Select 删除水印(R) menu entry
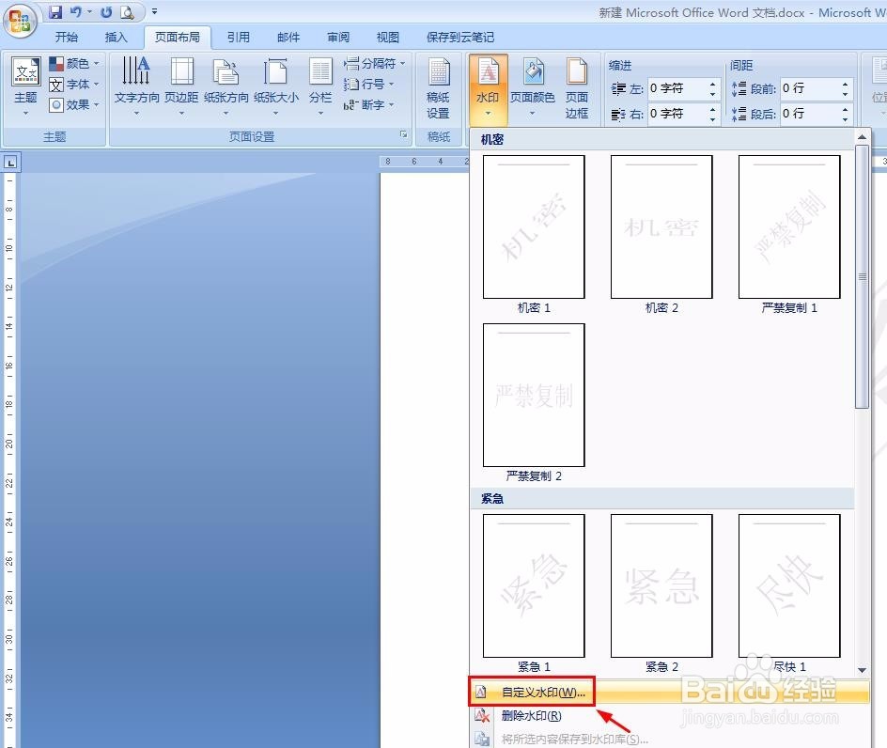This screenshot has width=887, height=748. pos(670,716)
